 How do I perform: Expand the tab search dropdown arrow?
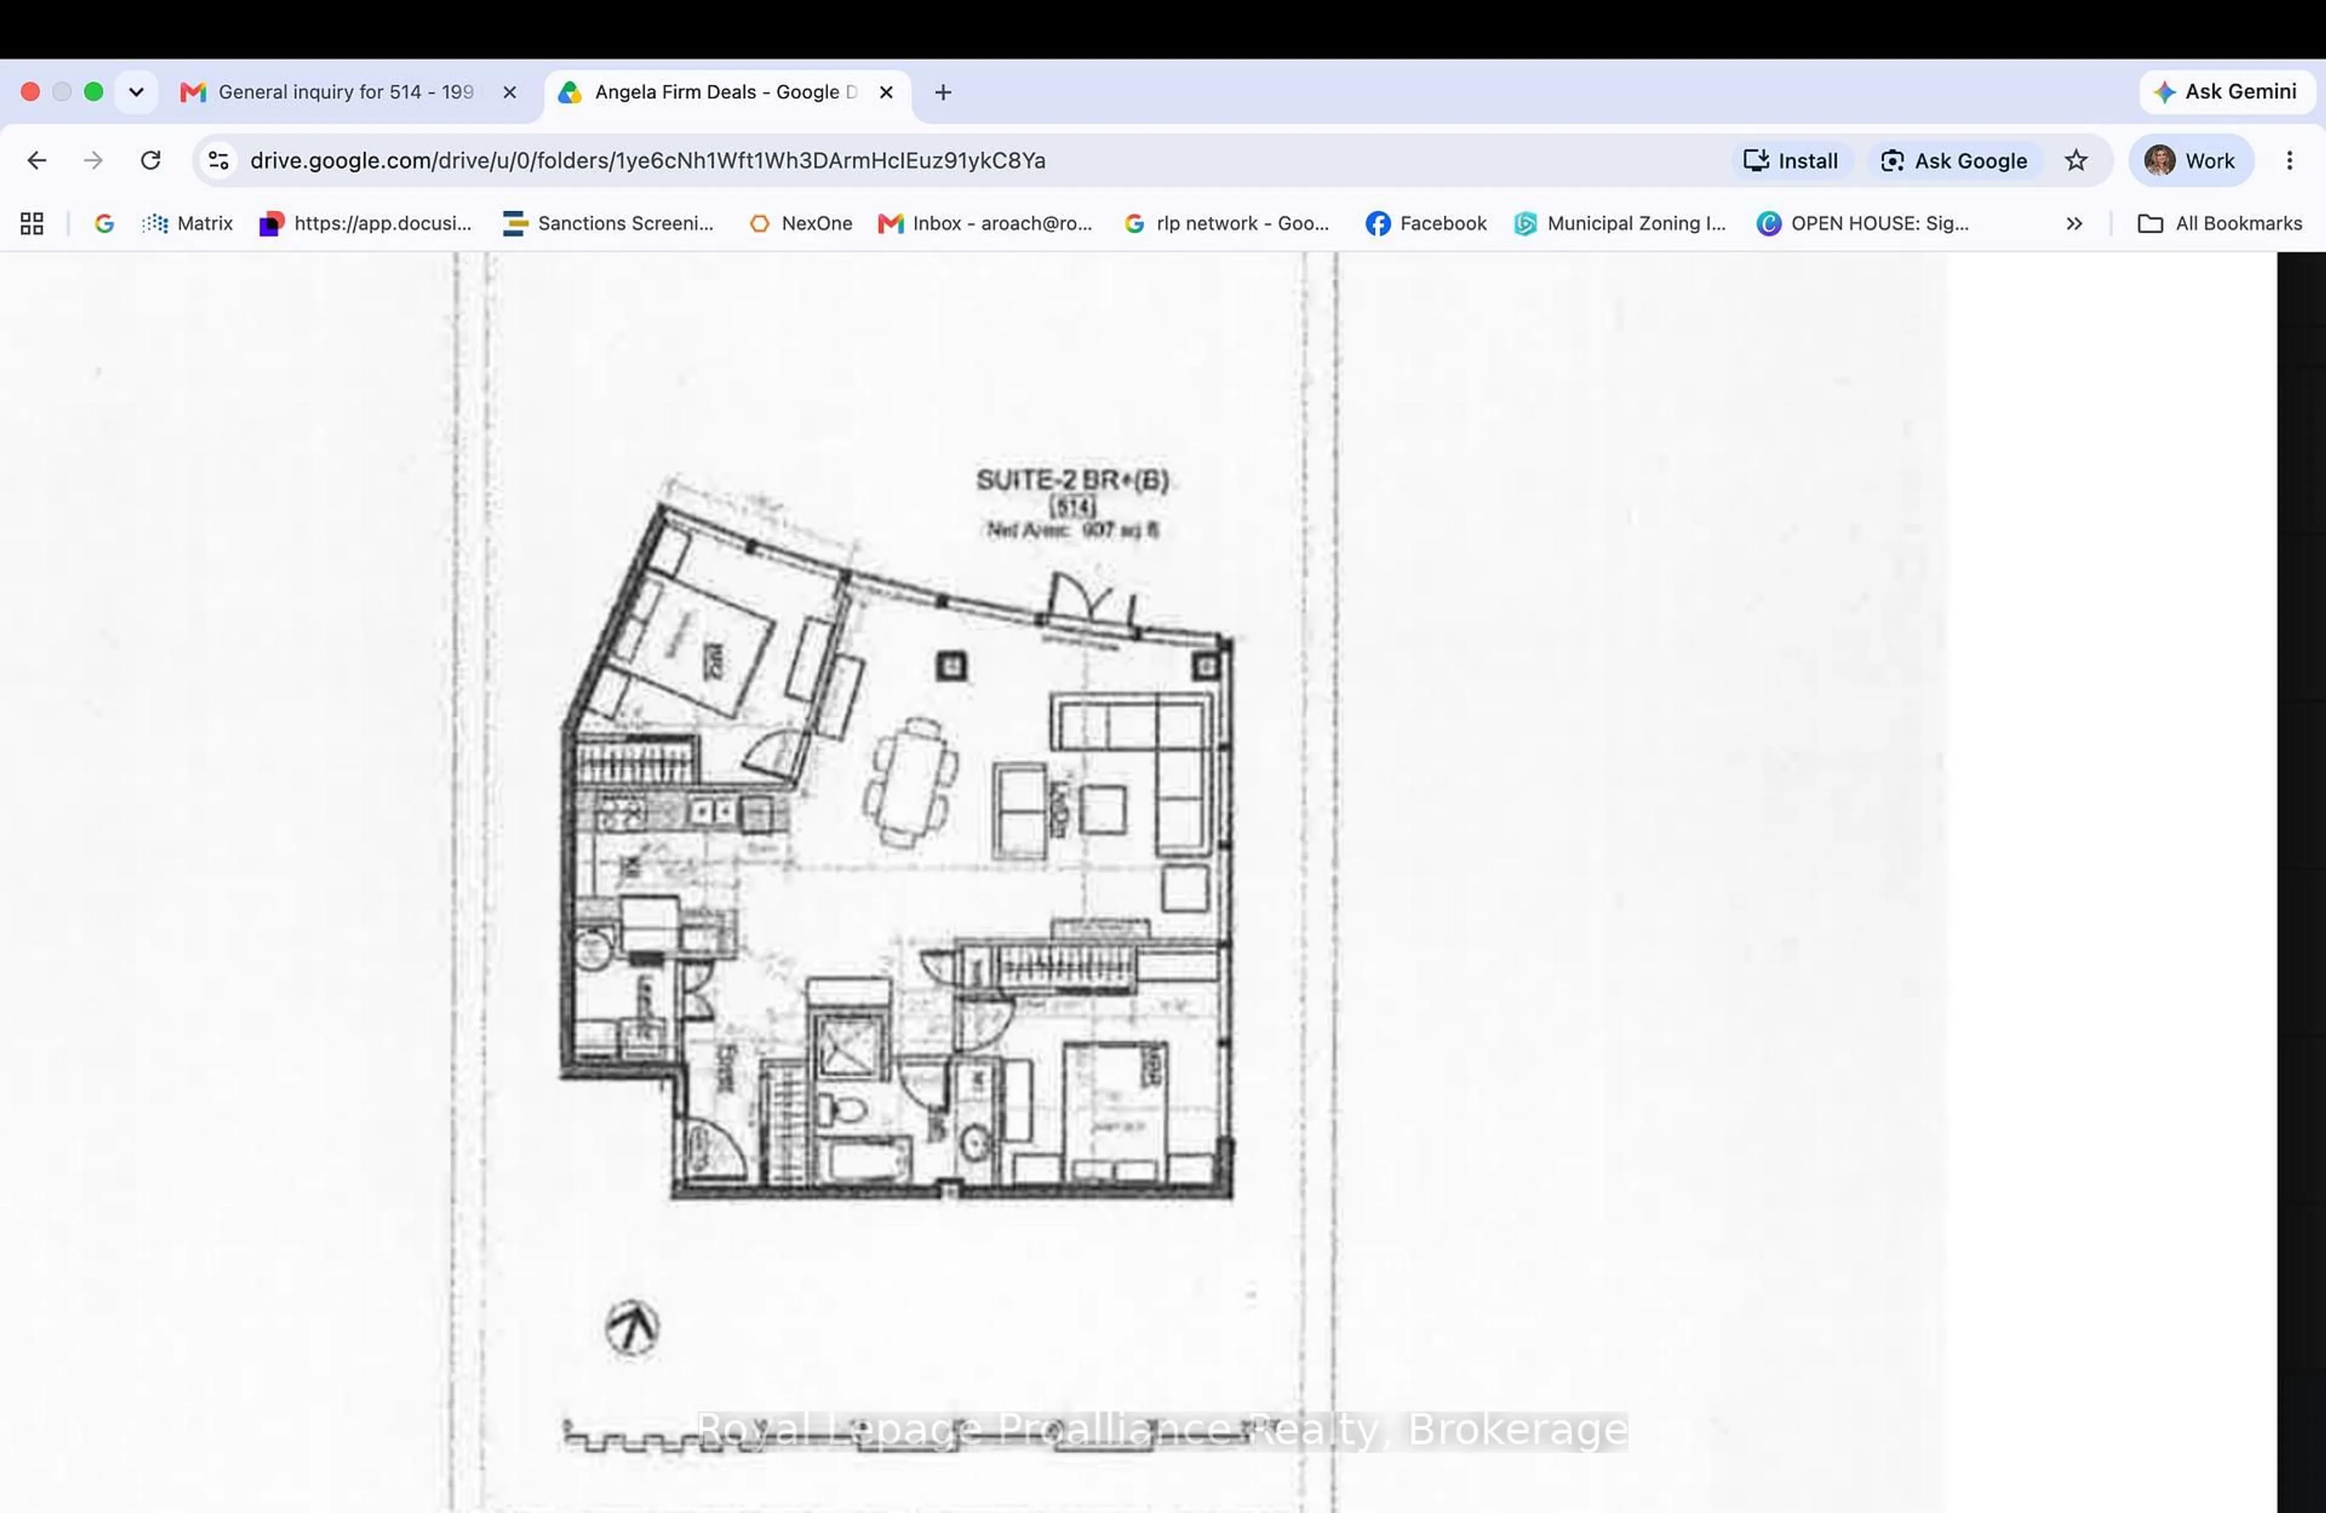pos(136,92)
